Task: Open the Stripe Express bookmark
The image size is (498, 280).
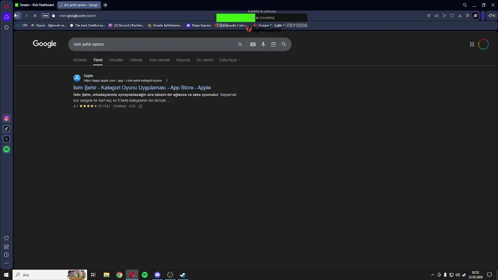Action: [198, 25]
